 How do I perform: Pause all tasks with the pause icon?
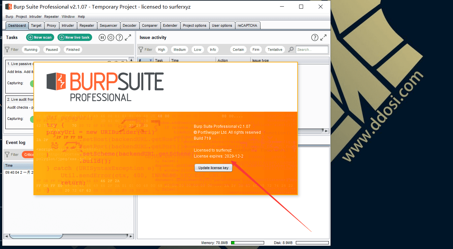102,38
